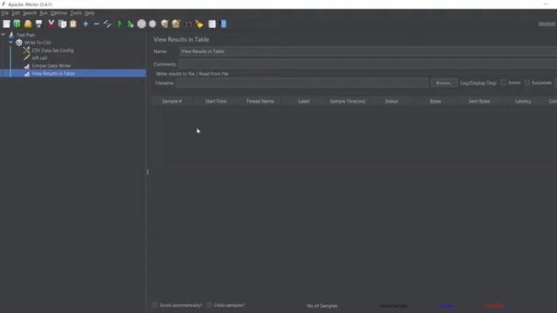This screenshot has height=313, width=557.
Task: Click the Sample # column header
Action: tap(172, 101)
